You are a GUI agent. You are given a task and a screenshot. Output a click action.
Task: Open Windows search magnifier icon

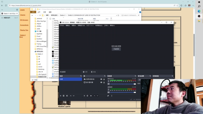199,6
